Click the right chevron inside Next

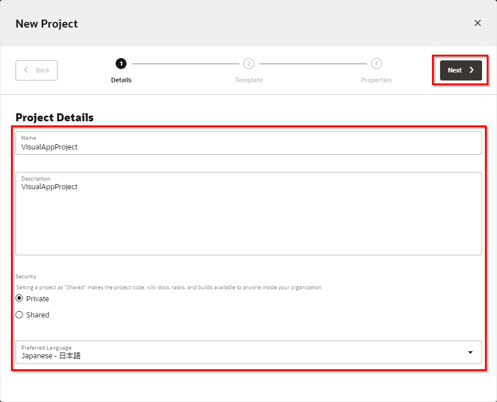tap(472, 70)
